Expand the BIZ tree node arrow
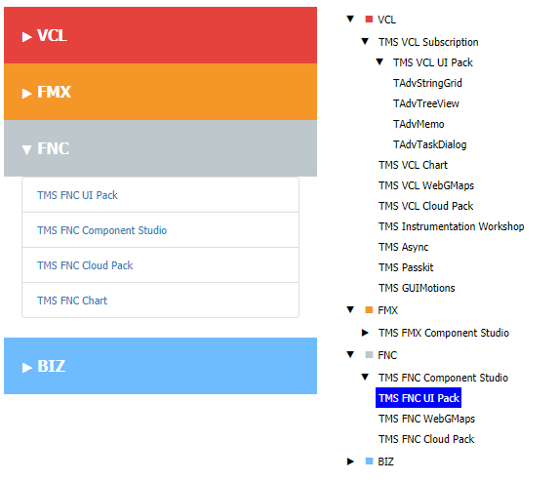This screenshot has height=482, width=559. 350,462
